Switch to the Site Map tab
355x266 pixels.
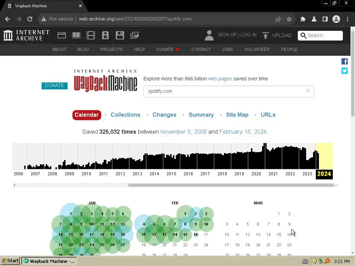tap(237, 115)
